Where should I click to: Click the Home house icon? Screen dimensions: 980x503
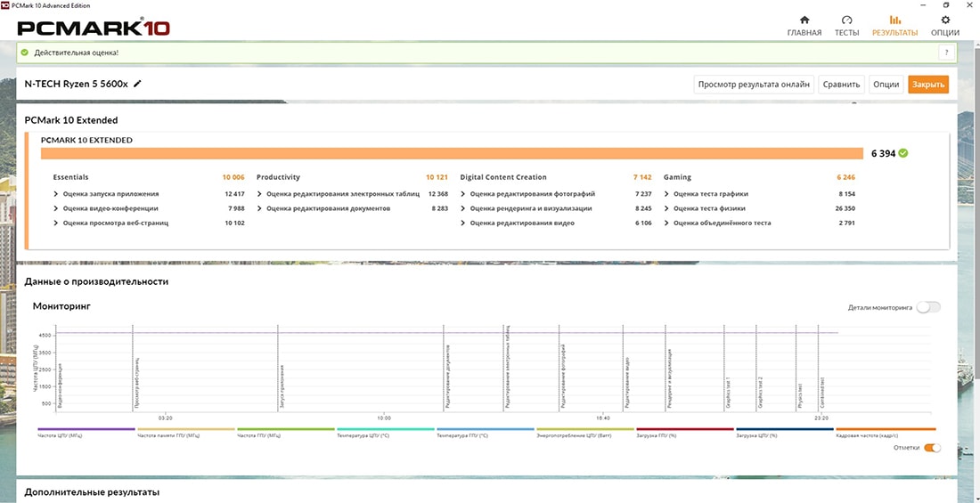coord(804,20)
